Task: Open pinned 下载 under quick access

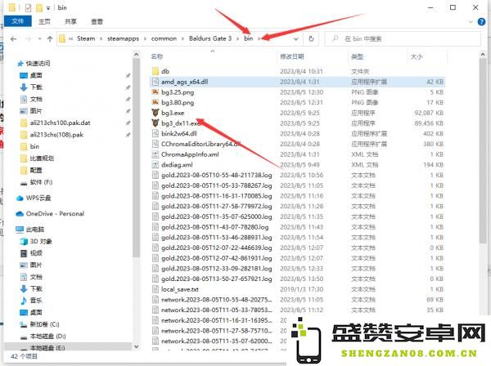Action: tap(36, 87)
